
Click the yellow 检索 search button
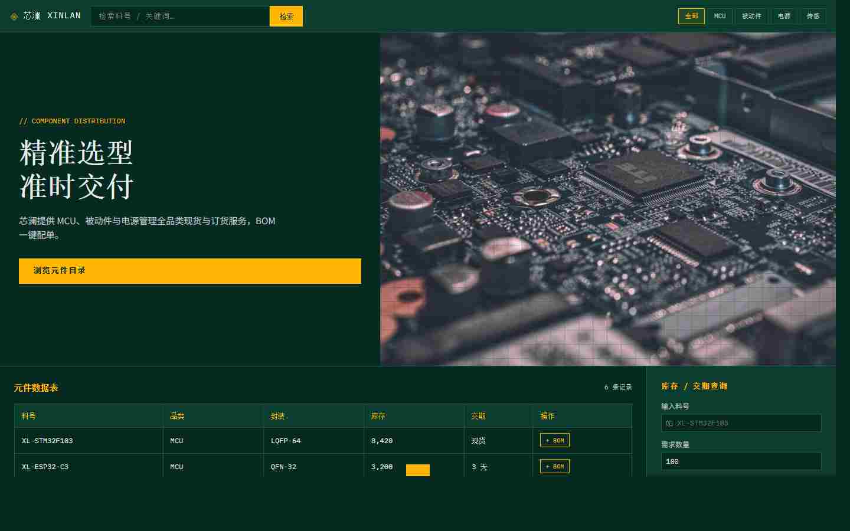[286, 16]
